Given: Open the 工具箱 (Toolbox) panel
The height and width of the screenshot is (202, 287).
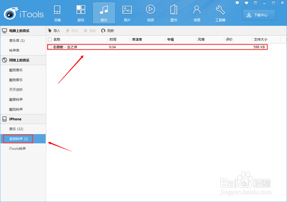Looking at the screenshot, I should point(220,13).
